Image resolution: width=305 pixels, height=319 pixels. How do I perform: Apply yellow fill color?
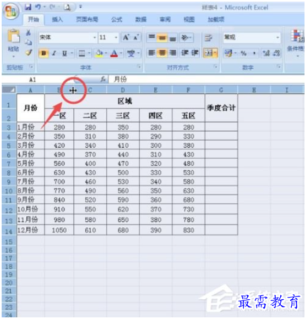point(99,53)
